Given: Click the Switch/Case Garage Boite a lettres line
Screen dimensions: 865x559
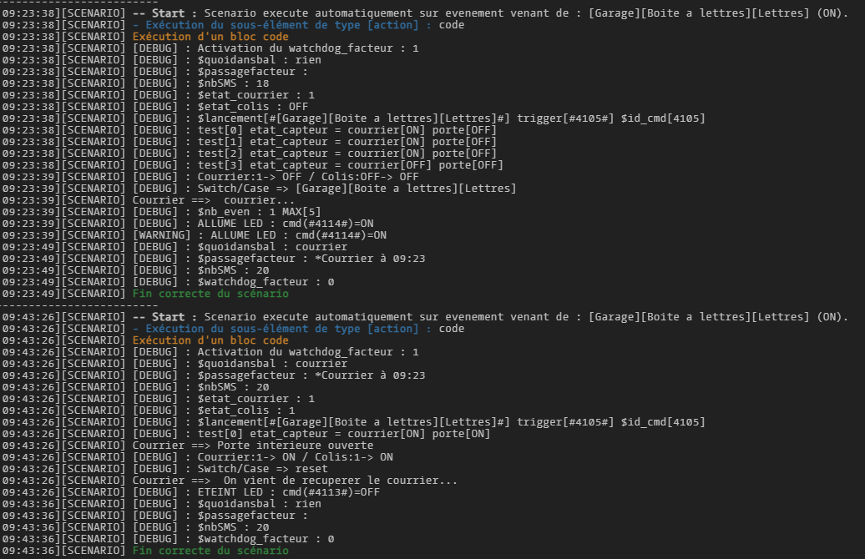Looking at the screenshot, I should [326, 189].
